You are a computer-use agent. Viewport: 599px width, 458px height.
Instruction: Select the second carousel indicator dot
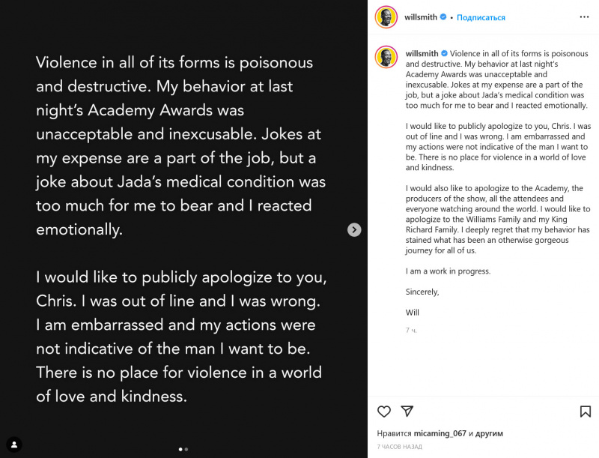[186, 449]
